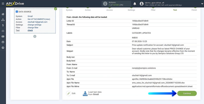Go to Home in sidebar

click(3, 14)
